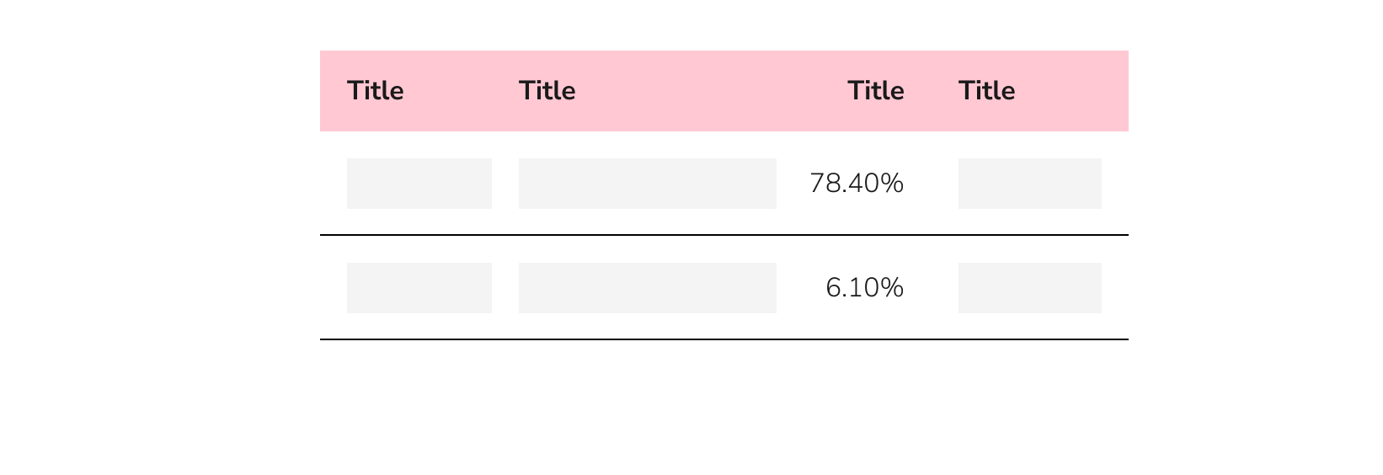Sort by the second column Title header
Image resolution: width=1383 pixels, height=475 pixels.
[547, 91]
